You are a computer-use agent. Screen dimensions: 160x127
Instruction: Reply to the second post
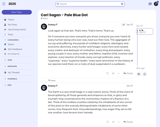point(128,122)
